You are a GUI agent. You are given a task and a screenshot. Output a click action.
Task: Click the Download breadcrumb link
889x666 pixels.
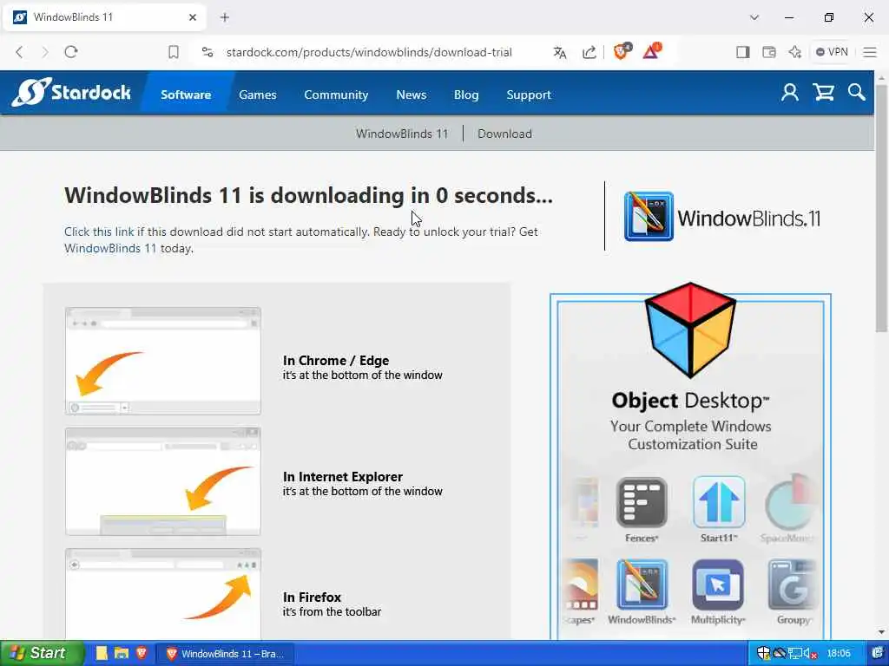504,134
